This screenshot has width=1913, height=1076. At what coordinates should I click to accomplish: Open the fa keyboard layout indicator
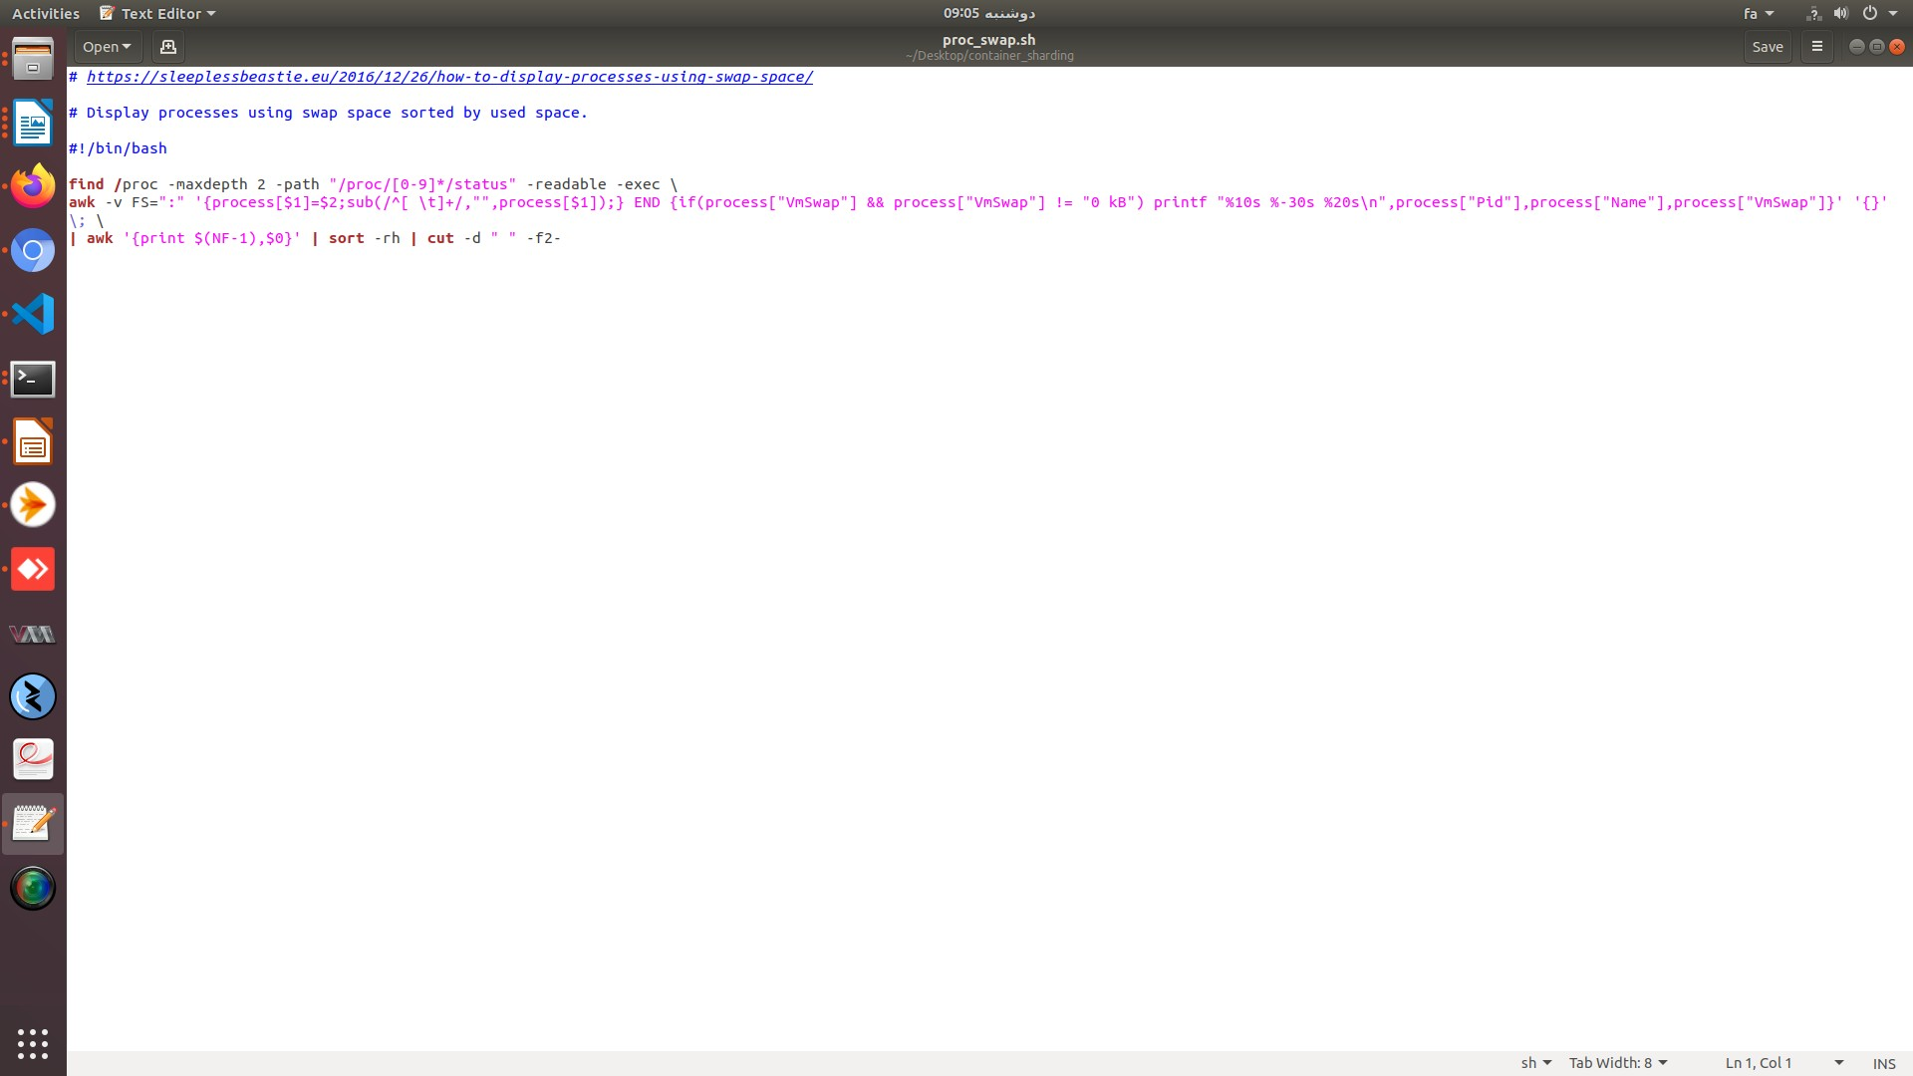click(x=1758, y=14)
